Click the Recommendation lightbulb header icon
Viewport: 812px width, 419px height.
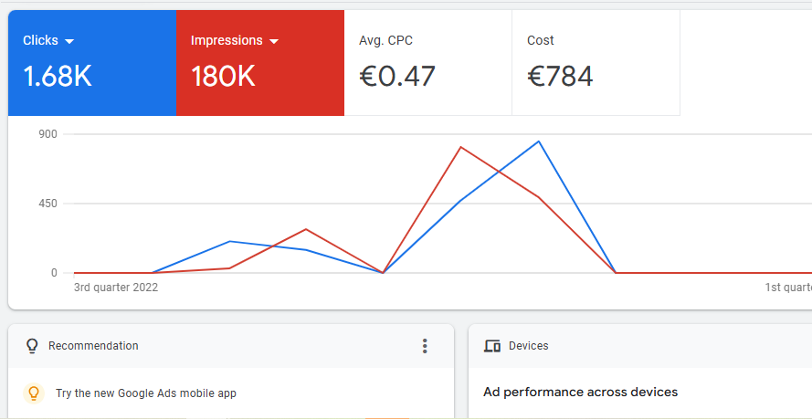pos(32,346)
